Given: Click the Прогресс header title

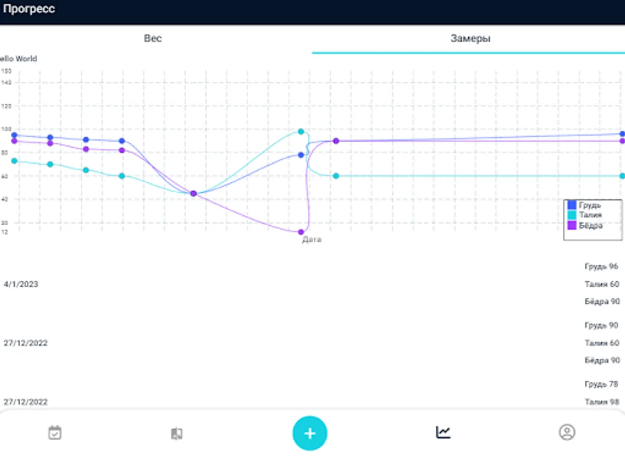Looking at the screenshot, I should [x=29, y=9].
